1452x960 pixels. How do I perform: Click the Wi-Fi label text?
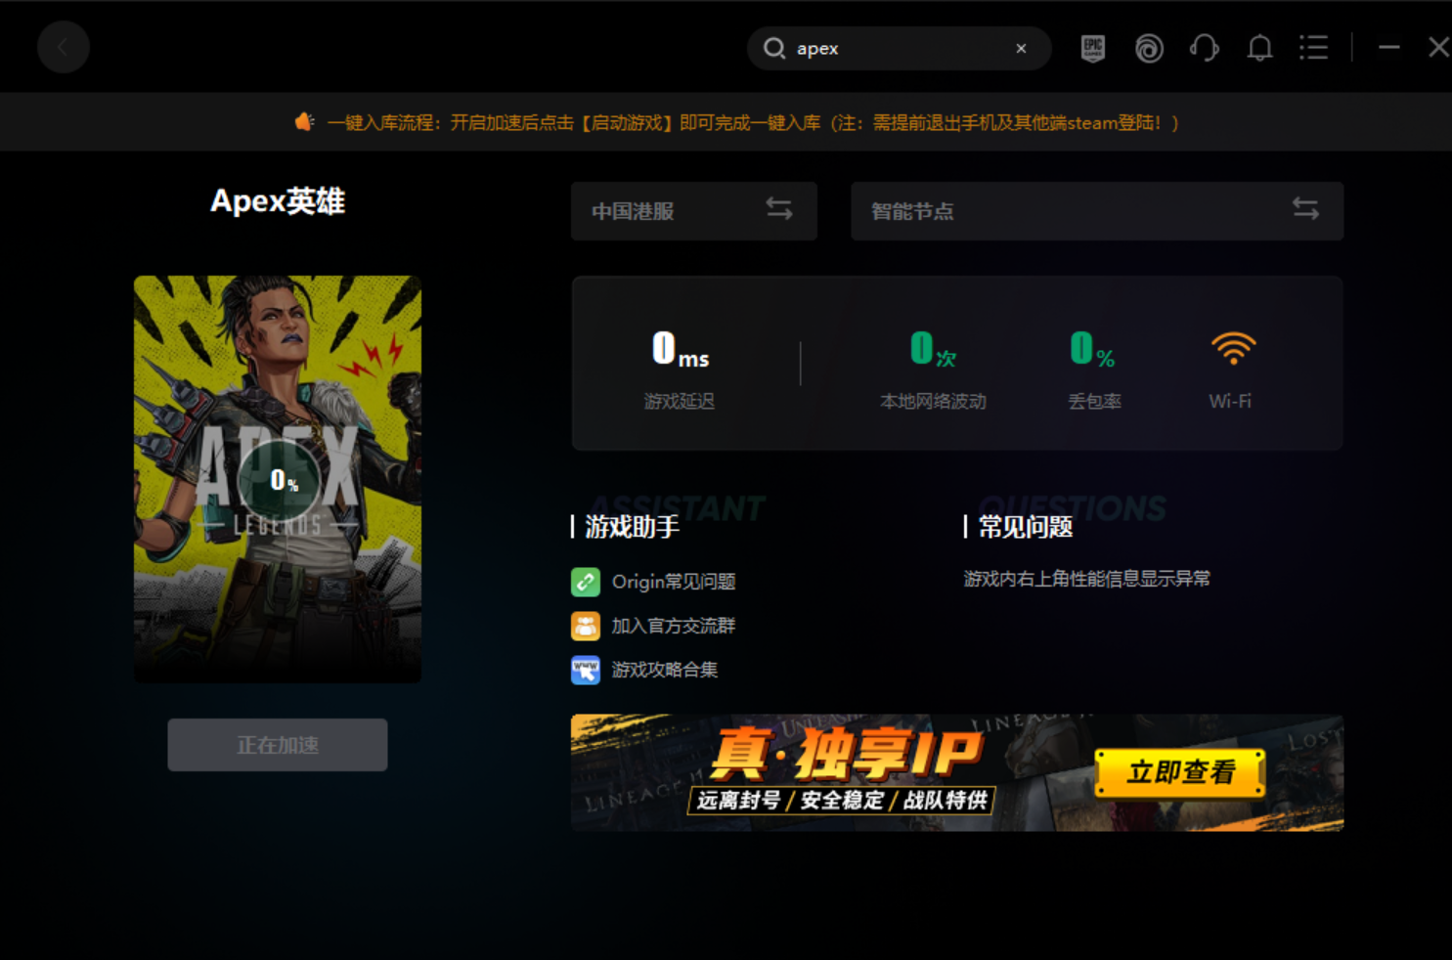(x=1230, y=401)
